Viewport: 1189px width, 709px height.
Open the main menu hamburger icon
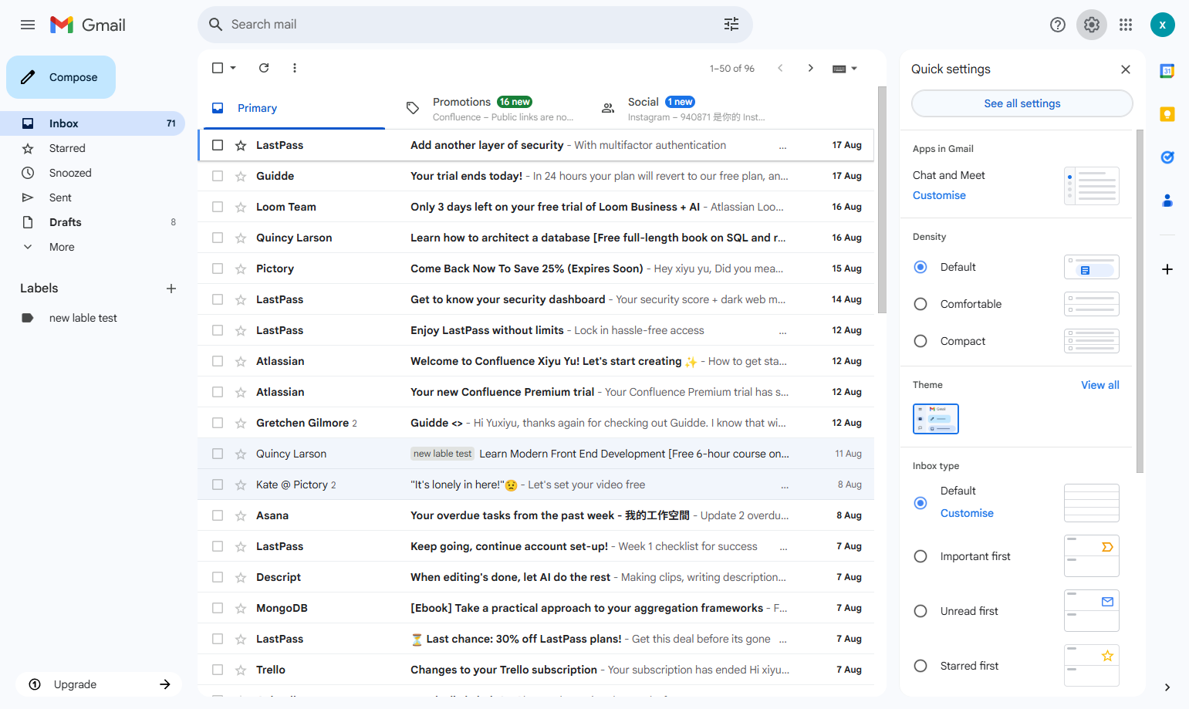pyautogui.click(x=28, y=25)
